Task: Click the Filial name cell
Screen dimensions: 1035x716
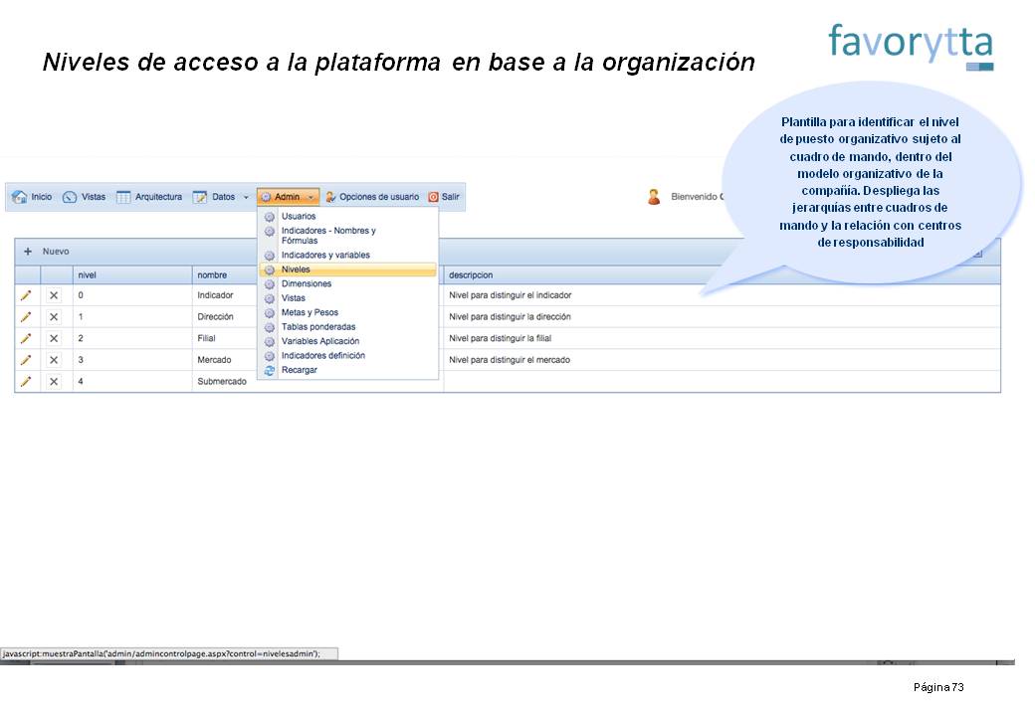Action: [207, 338]
